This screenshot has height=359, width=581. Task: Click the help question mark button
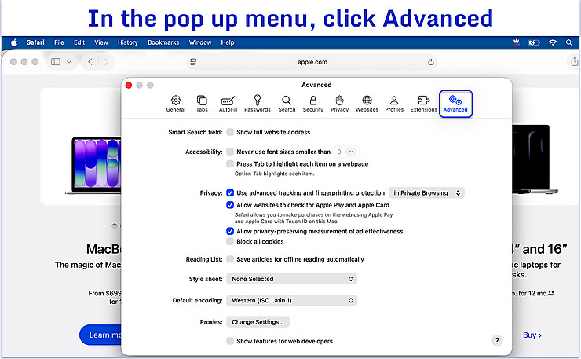[x=497, y=340]
